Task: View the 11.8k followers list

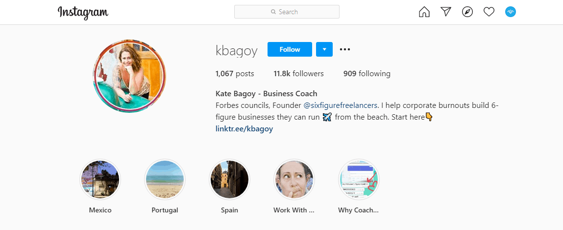Action: tap(298, 74)
